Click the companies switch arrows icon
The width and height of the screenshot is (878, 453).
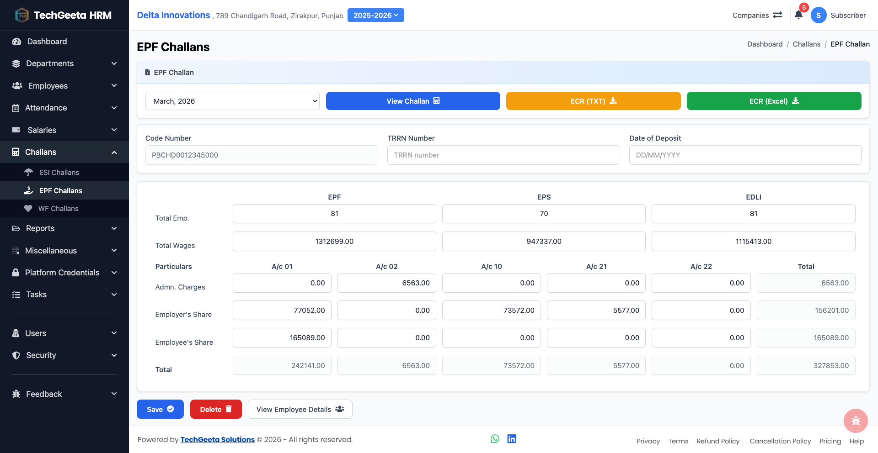click(x=777, y=15)
